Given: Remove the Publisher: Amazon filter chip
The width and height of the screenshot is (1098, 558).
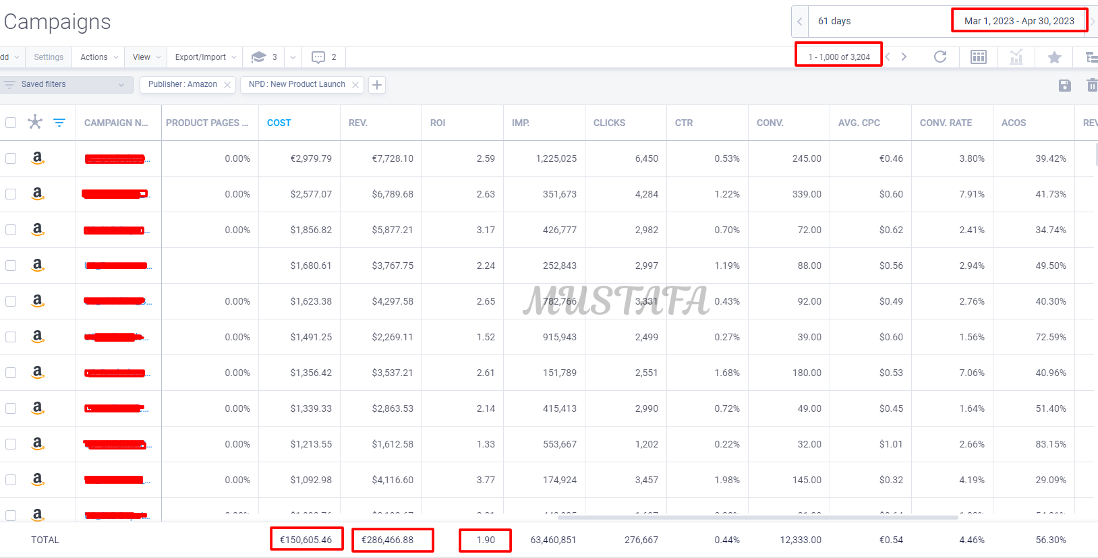Looking at the screenshot, I should pos(227,85).
